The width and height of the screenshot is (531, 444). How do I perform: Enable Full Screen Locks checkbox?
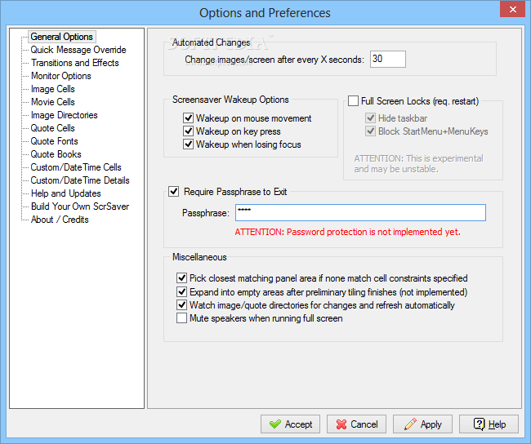click(353, 101)
